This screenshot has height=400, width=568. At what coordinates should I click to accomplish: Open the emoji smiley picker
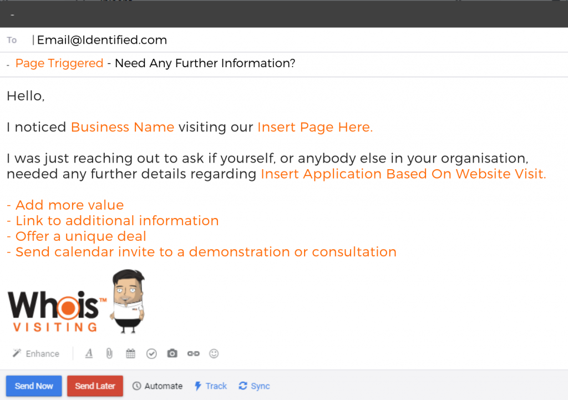point(214,353)
